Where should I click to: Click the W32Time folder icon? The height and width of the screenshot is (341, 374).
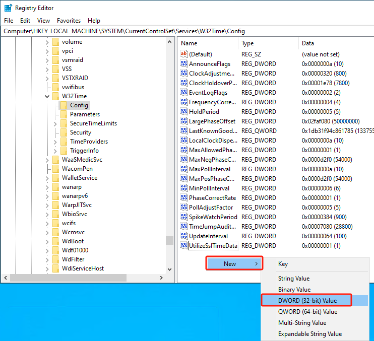(x=56, y=96)
